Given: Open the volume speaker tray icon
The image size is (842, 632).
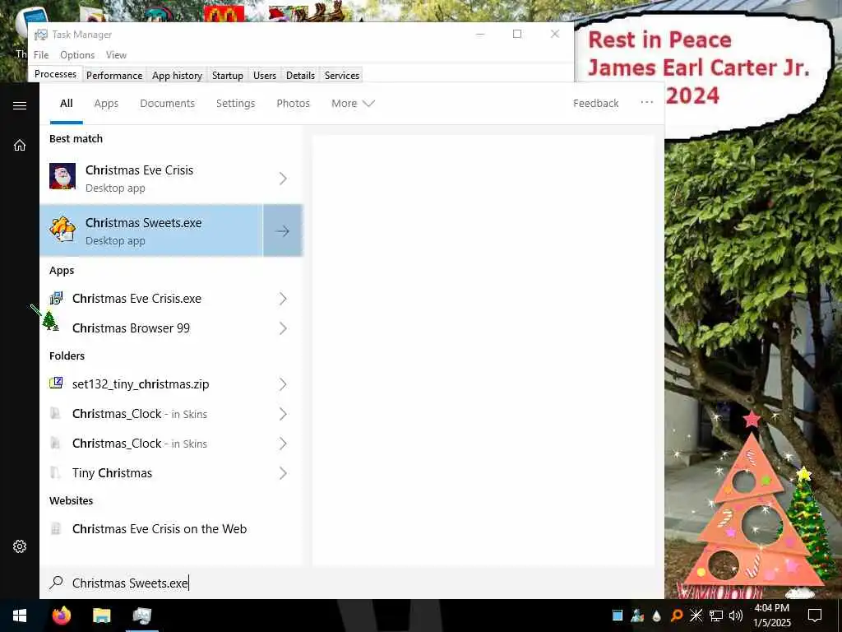Looking at the screenshot, I should pyautogui.click(x=736, y=616).
